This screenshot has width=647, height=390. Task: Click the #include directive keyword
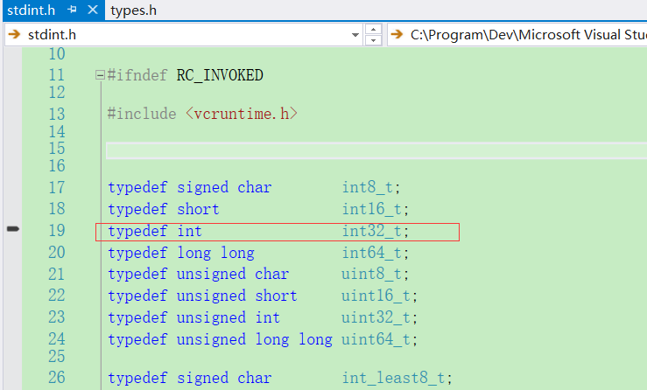click(x=142, y=114)
